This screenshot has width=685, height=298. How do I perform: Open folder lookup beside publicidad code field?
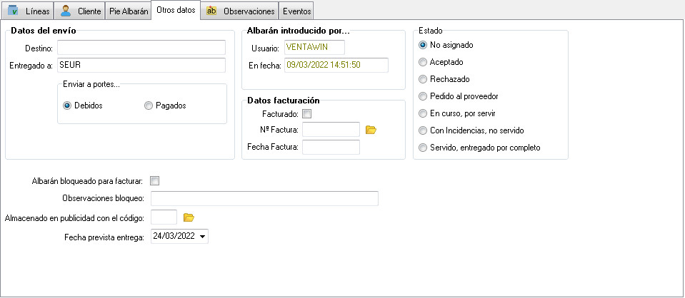tap(189, 217)
